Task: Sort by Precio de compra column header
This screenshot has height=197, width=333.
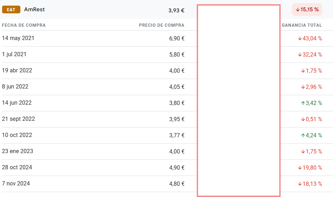Action: tap(162, 25)
